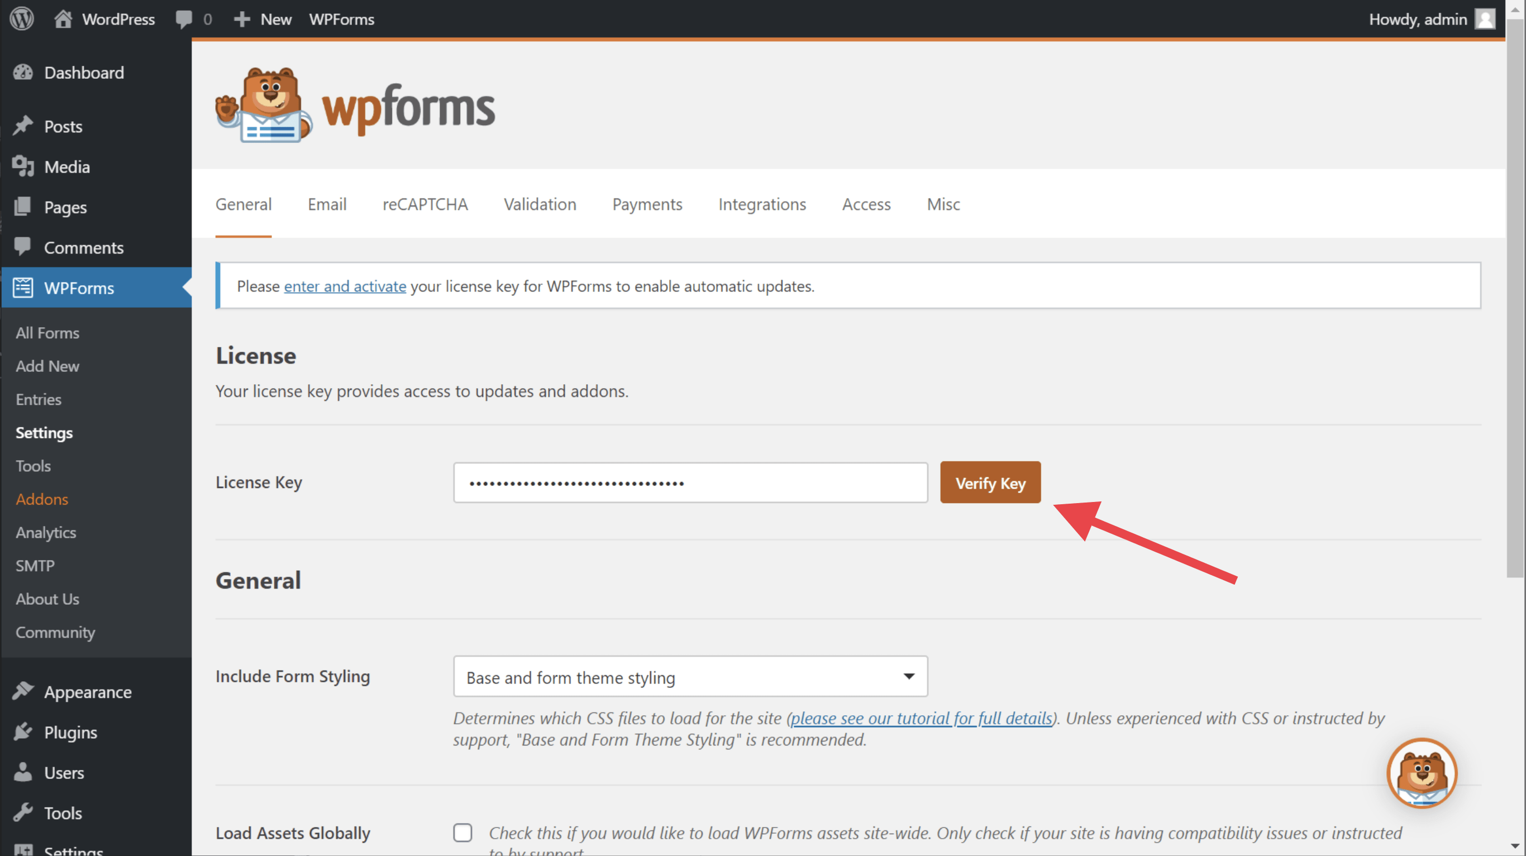1526x856 pixels.
Task: Open the SMTP submenu item
Action: click(x=35, y=566)
